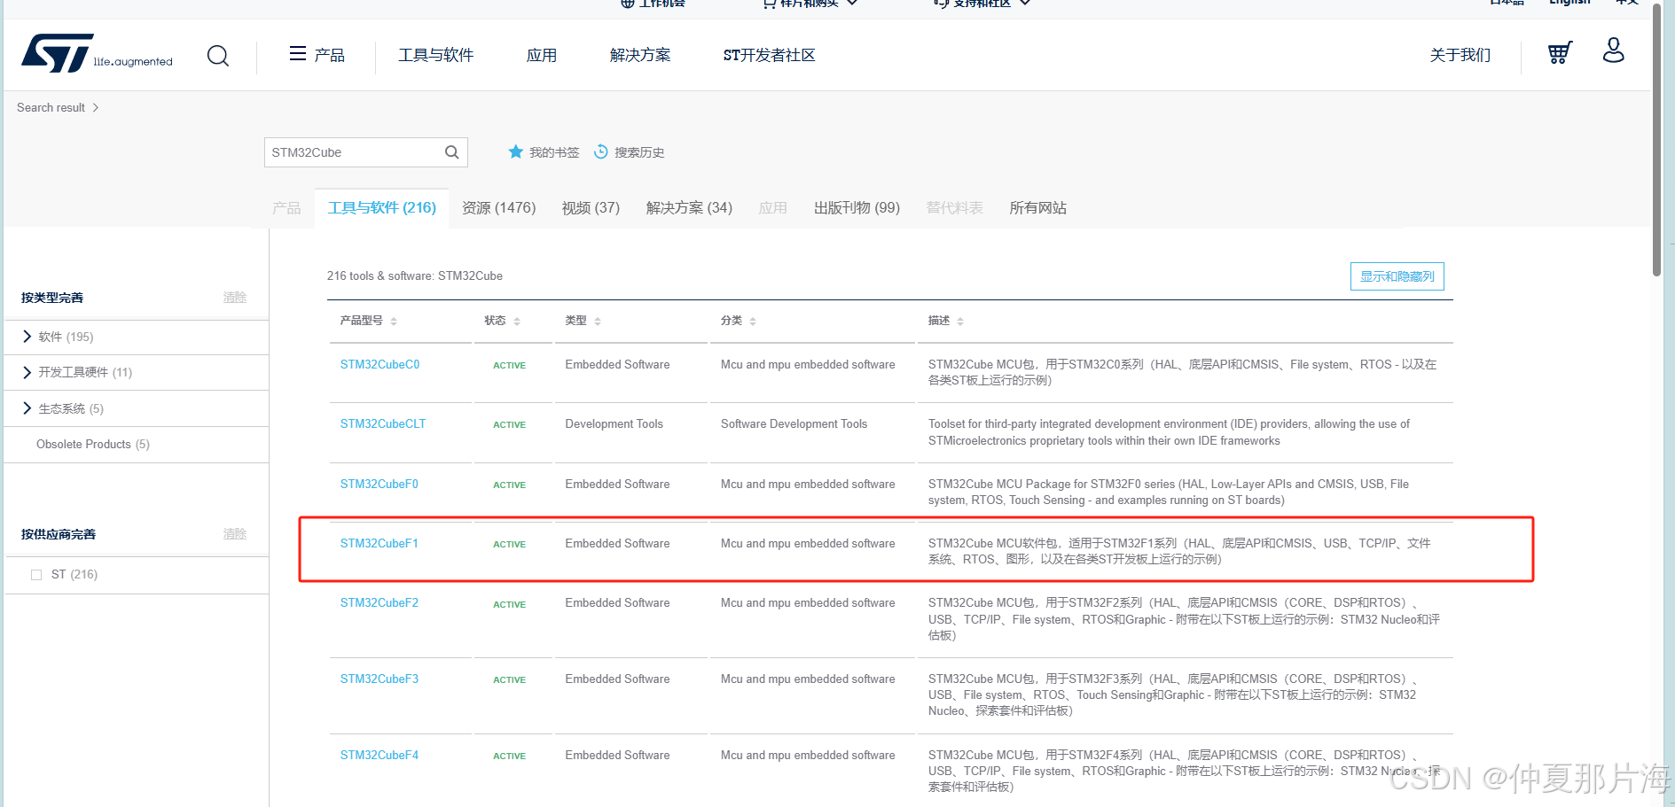Open the ST开发者社区 menu

click(x=769, y=55)
